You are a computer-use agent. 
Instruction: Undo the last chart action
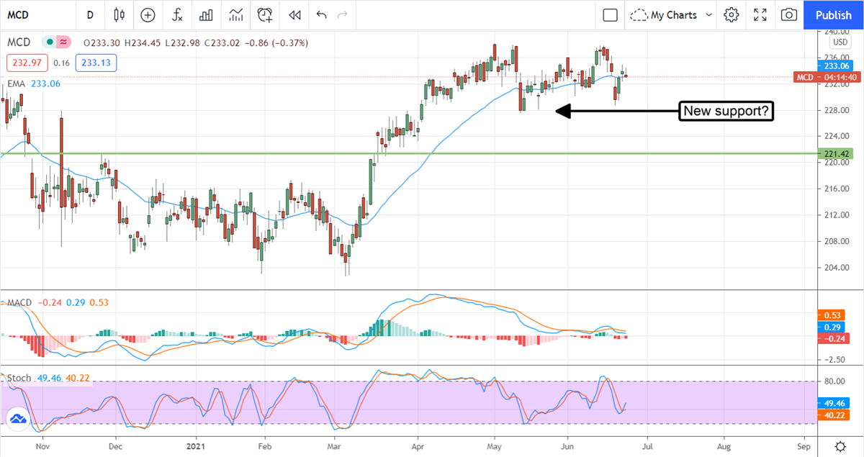click(x=321, y=14)
